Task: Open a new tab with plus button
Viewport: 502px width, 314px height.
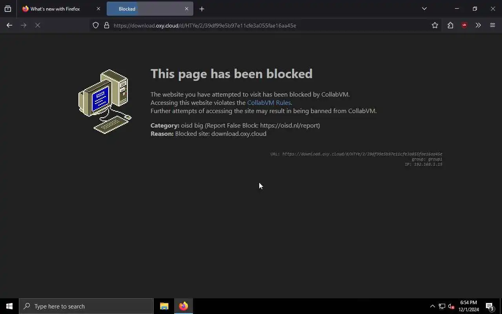Action: [x=202, y=9]
